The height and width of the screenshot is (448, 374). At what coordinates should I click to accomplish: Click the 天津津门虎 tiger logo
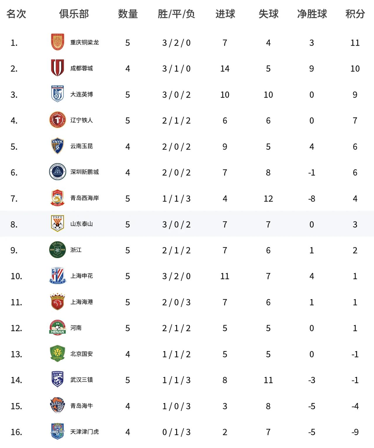click(x=58, y=431)
